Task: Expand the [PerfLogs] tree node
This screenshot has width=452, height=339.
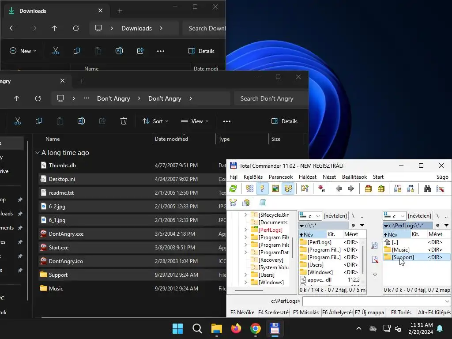Action: tap(245, 230)
